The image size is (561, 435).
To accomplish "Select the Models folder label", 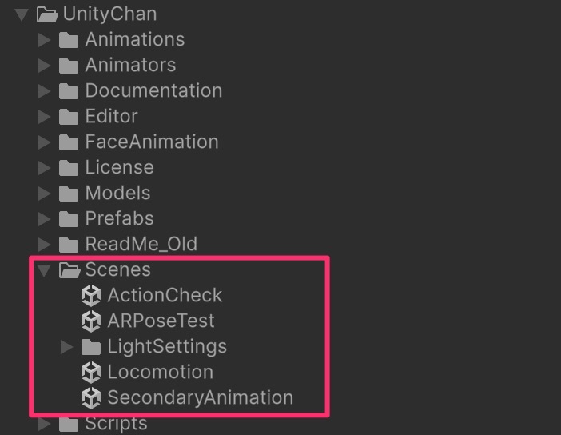I will (x=117, y=193).
